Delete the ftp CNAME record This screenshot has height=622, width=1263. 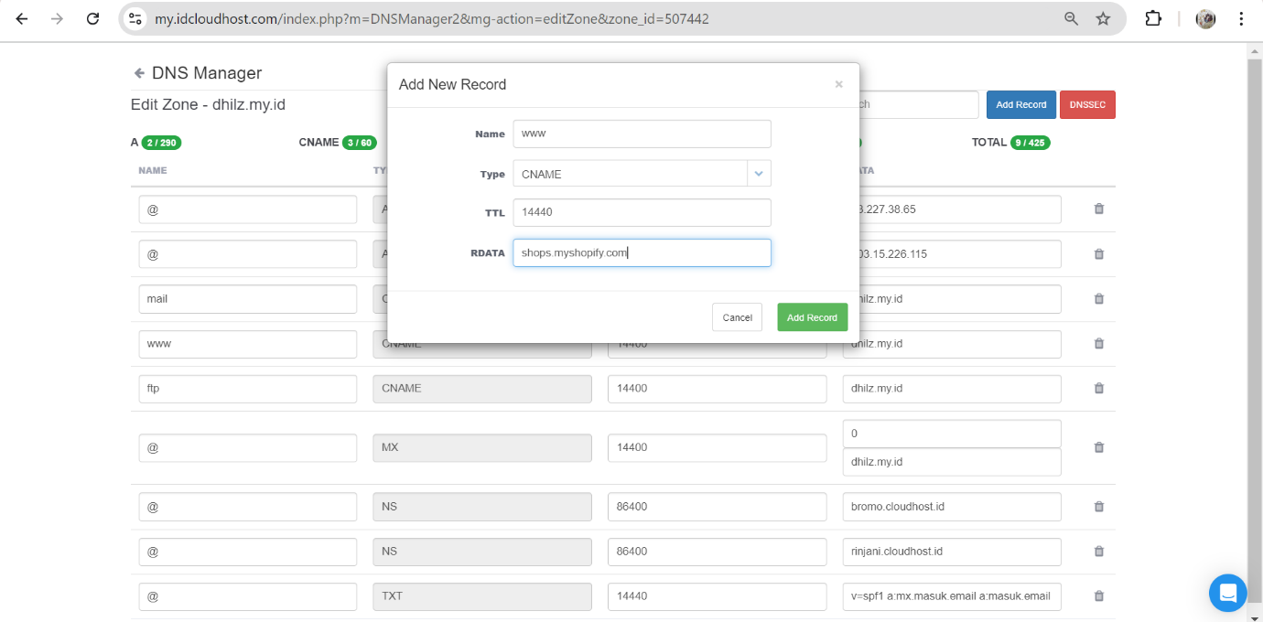tap(1099, 388)
